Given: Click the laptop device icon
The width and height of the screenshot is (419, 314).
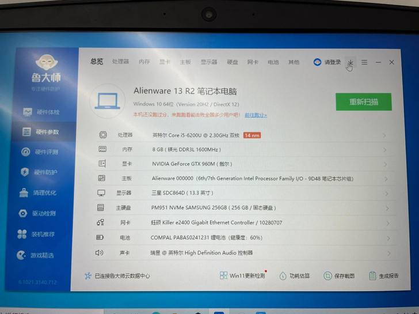Looking at the screenshot, I should 108,101.
